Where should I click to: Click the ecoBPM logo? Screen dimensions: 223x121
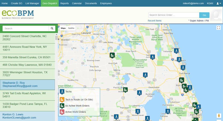click(x=18, y=15)
